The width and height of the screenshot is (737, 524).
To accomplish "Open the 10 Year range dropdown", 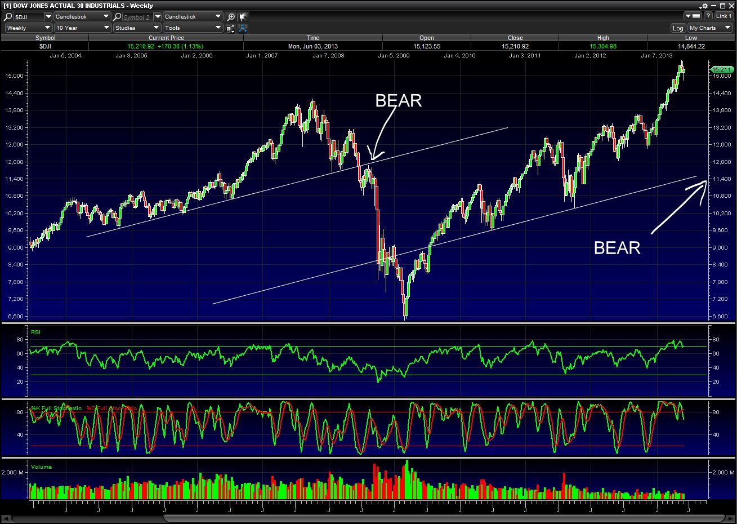I will pyautogui.click(x=82, y=28).
